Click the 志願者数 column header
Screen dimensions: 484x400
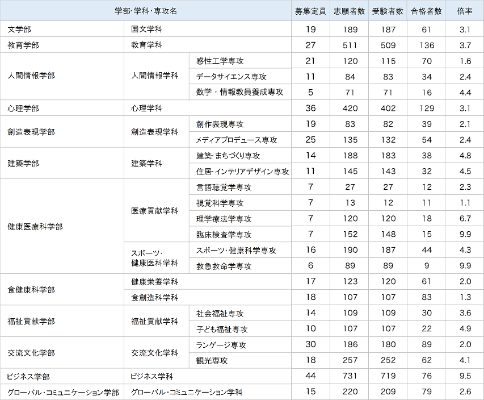point(348,10)
